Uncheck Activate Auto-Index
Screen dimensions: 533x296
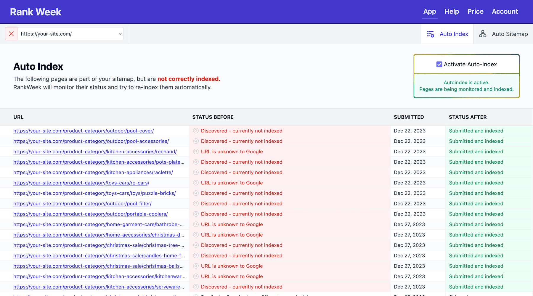click(x=439, y=64)
